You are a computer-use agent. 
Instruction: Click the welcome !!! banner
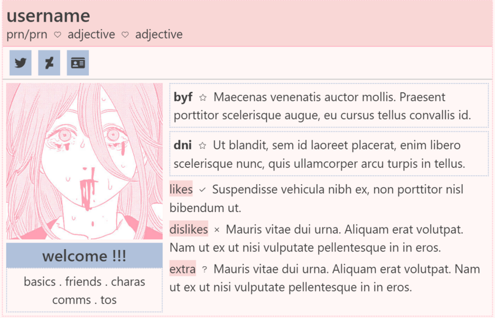84,255
